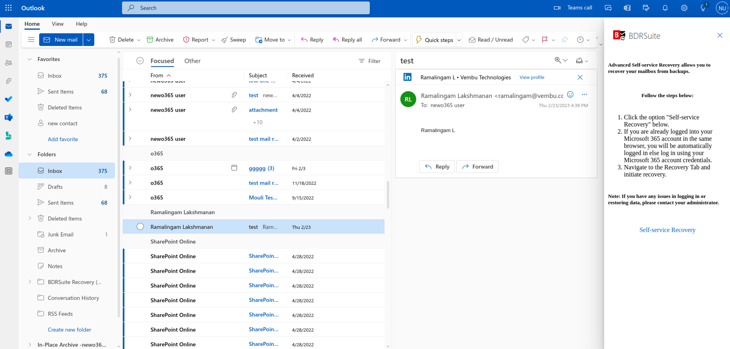Click the Sweep toolbar button

[234, 40]
